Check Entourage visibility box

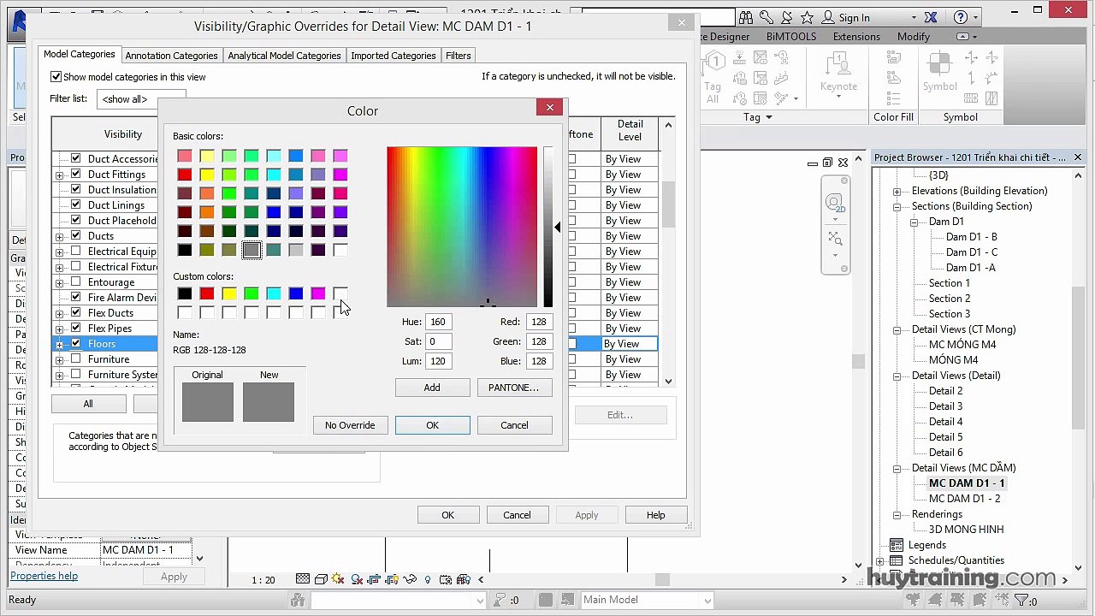tap(76, 281)
